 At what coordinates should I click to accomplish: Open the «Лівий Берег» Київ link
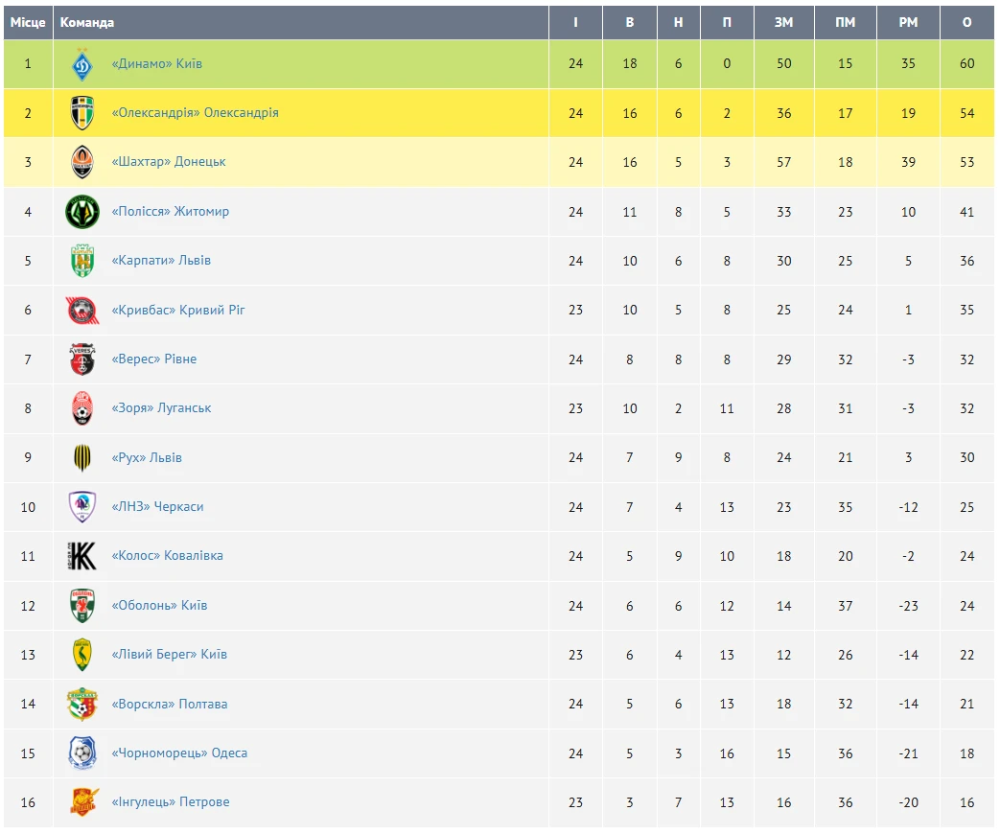coord(169,654)
